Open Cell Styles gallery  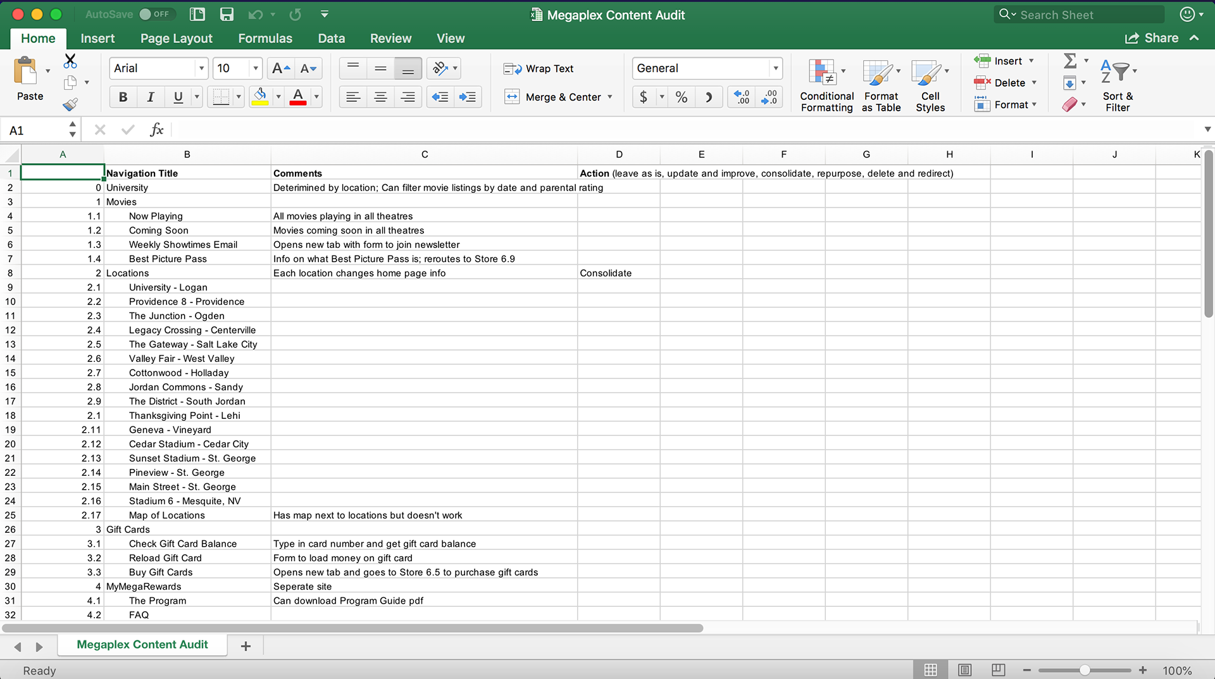(930, 85)
